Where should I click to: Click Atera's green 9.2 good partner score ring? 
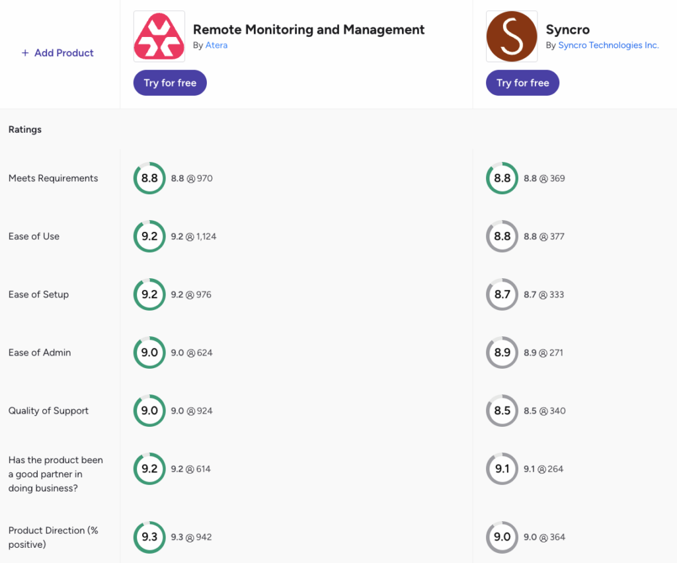pos(149,469)
